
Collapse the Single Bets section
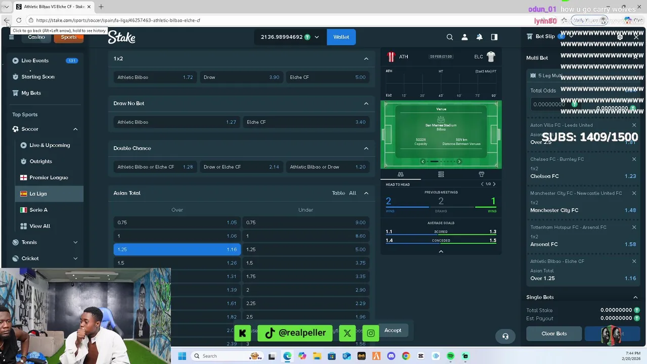635,297
